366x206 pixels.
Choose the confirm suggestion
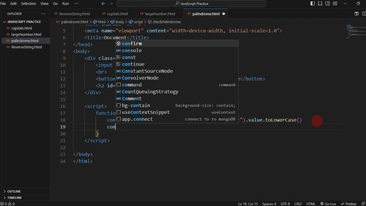[x=177, y=43]
